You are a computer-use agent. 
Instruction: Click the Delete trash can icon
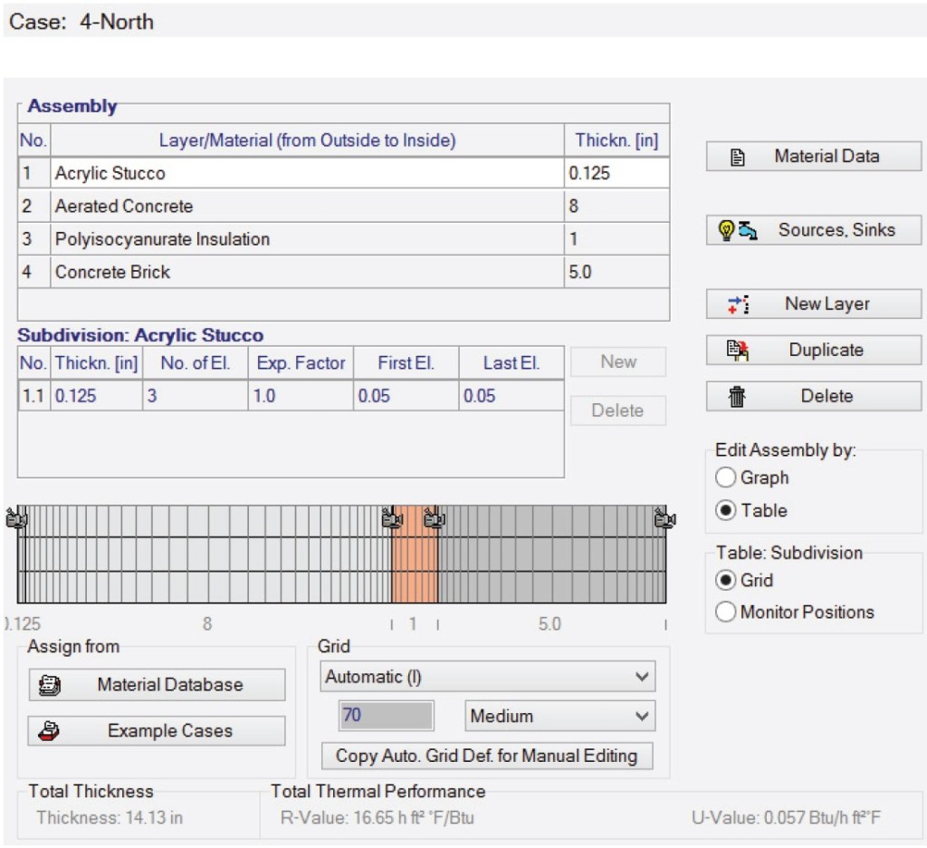(738, 397)
